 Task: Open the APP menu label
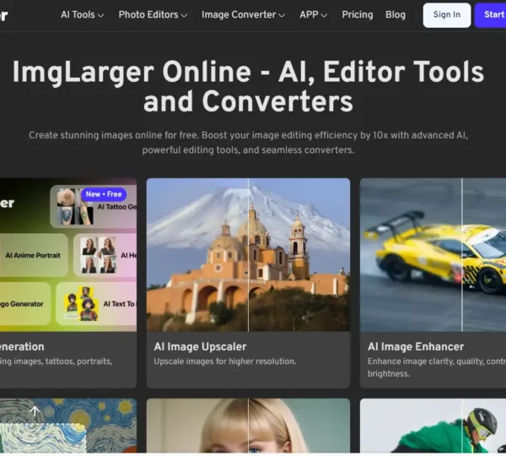[309, 15]
